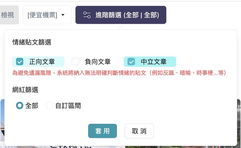Click the 網紅篩選 section heading

[x=25, y=90]
